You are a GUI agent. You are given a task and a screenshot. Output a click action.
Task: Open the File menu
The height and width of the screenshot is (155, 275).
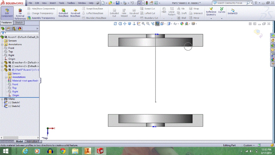click(30, 3)
